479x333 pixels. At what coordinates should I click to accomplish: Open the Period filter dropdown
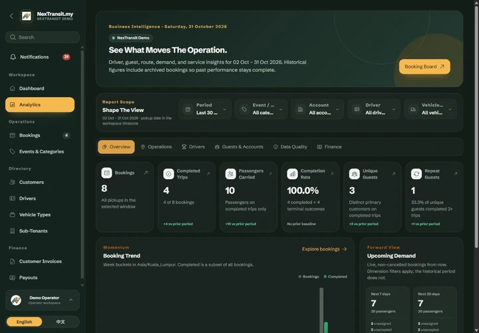coord(205,109)
